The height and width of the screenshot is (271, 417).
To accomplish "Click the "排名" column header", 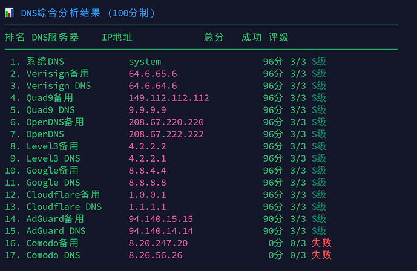I will tap(15, 37).
